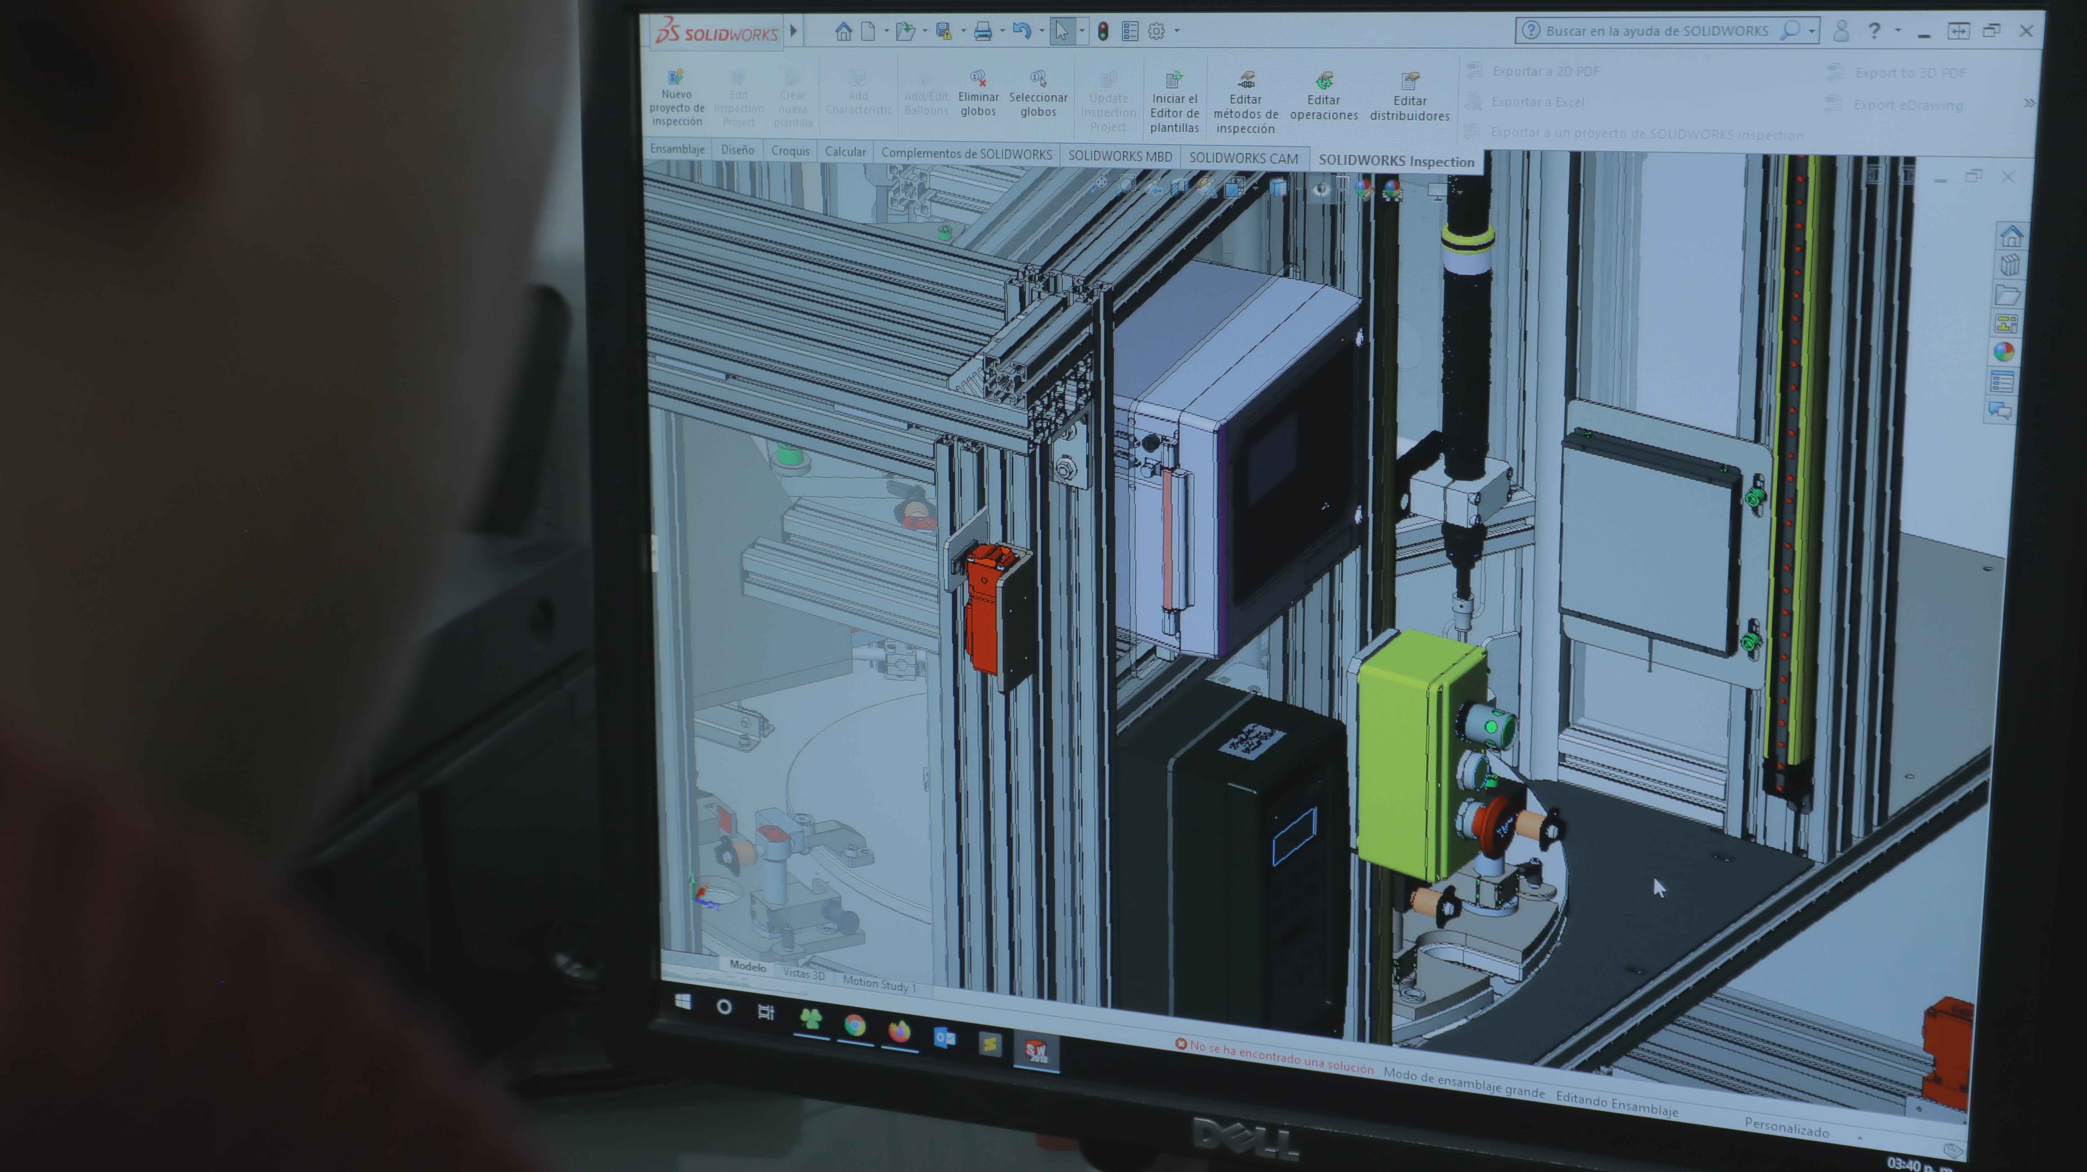Open Editar operaciones

coord(1324,97)
